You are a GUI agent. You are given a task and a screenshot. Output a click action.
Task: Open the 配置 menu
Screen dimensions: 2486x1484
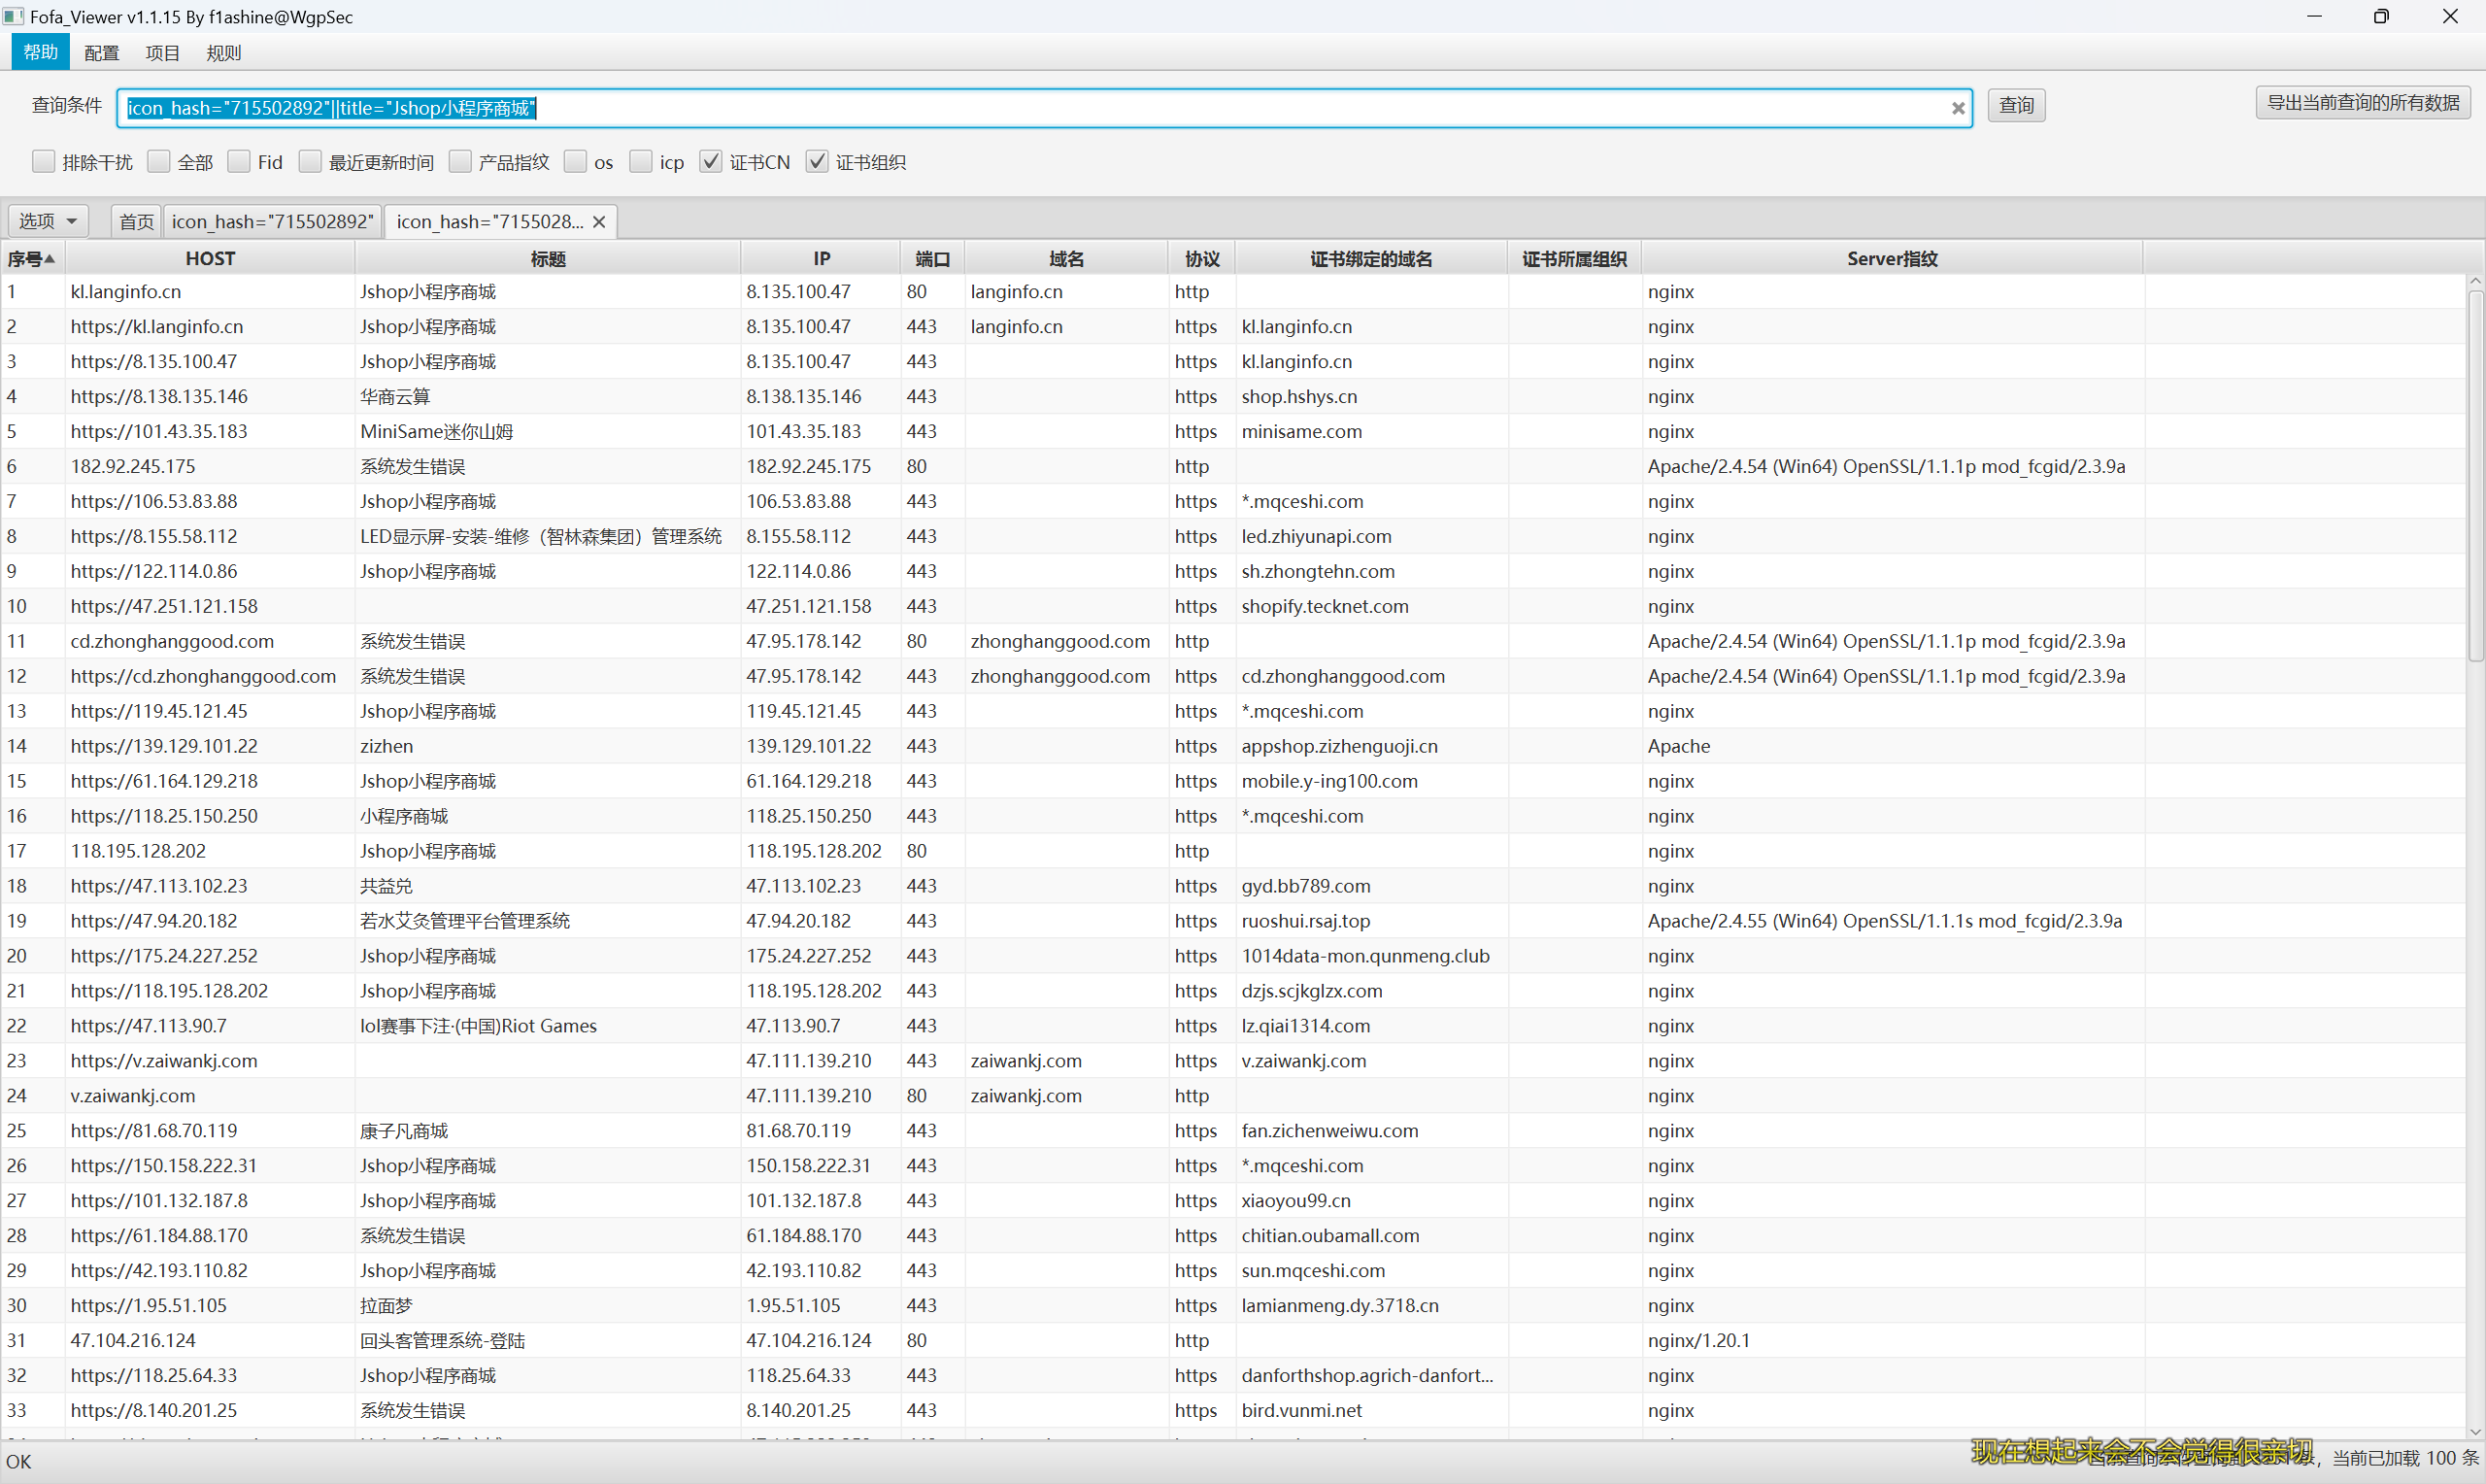tap(101, 53)
